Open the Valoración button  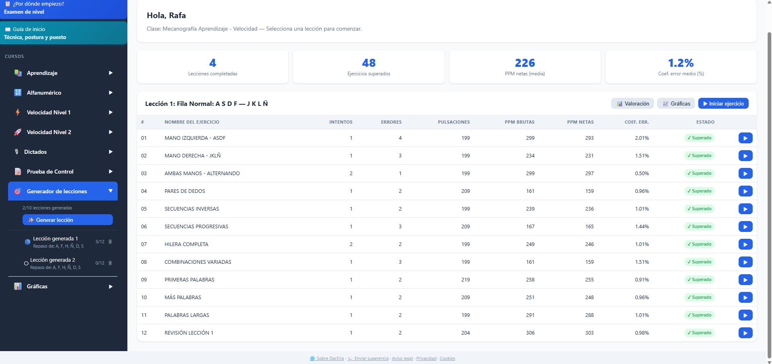pos(633,103)
